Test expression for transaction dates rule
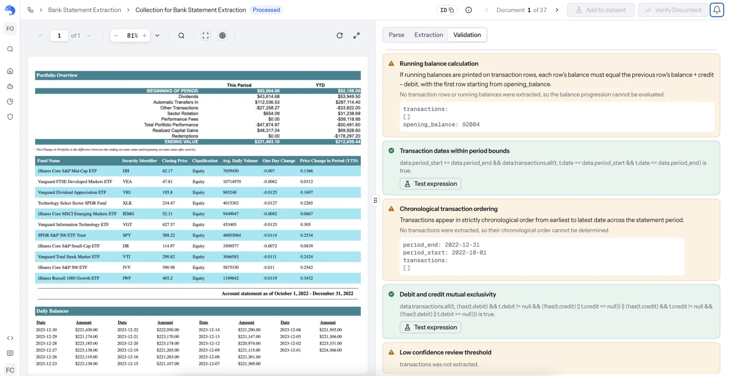This screenshot has height=376, width=729. pos(431,184)
